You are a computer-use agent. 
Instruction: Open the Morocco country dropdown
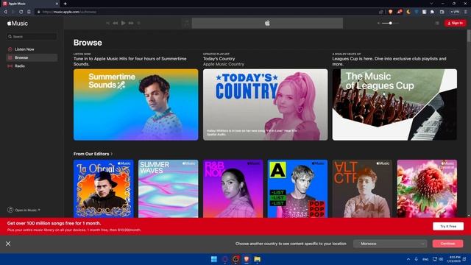click(390, 244)
